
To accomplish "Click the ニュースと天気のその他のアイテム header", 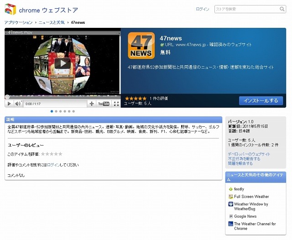I will point(255,177).
